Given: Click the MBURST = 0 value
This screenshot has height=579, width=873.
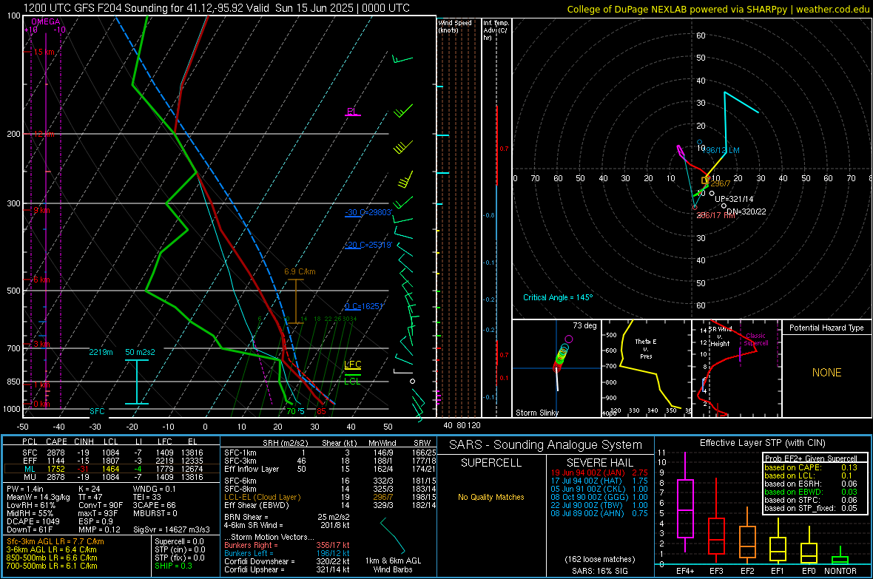Looking at the screenshot, I should coord(155,512).
